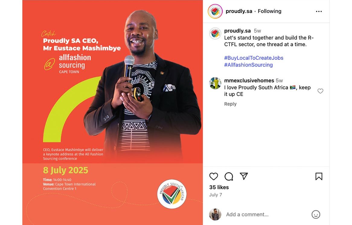Click the proudly.sa story ring avatar in header

[x=215, y=11]
